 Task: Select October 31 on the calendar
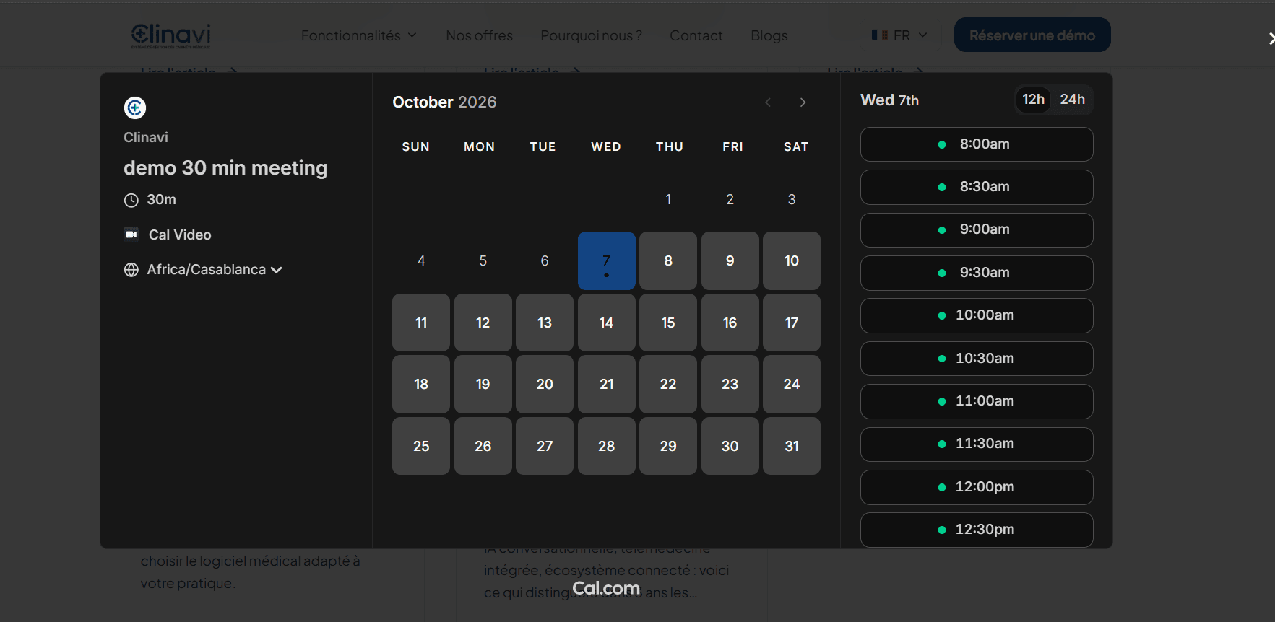[x=792, y=446]
